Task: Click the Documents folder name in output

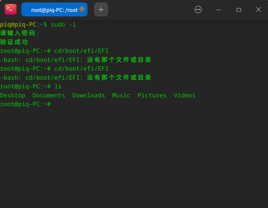Action: pyautogui.click(x=49, y=95)
